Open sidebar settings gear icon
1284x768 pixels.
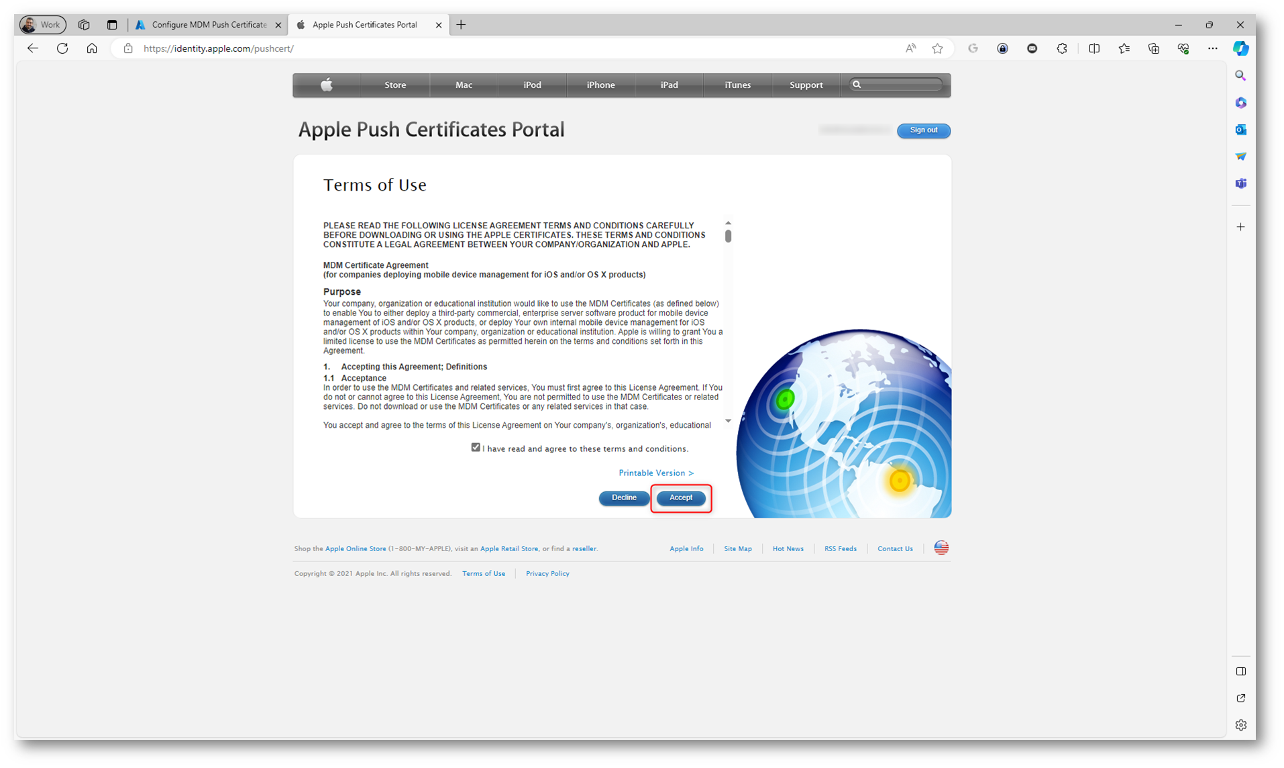[1240, 725]
